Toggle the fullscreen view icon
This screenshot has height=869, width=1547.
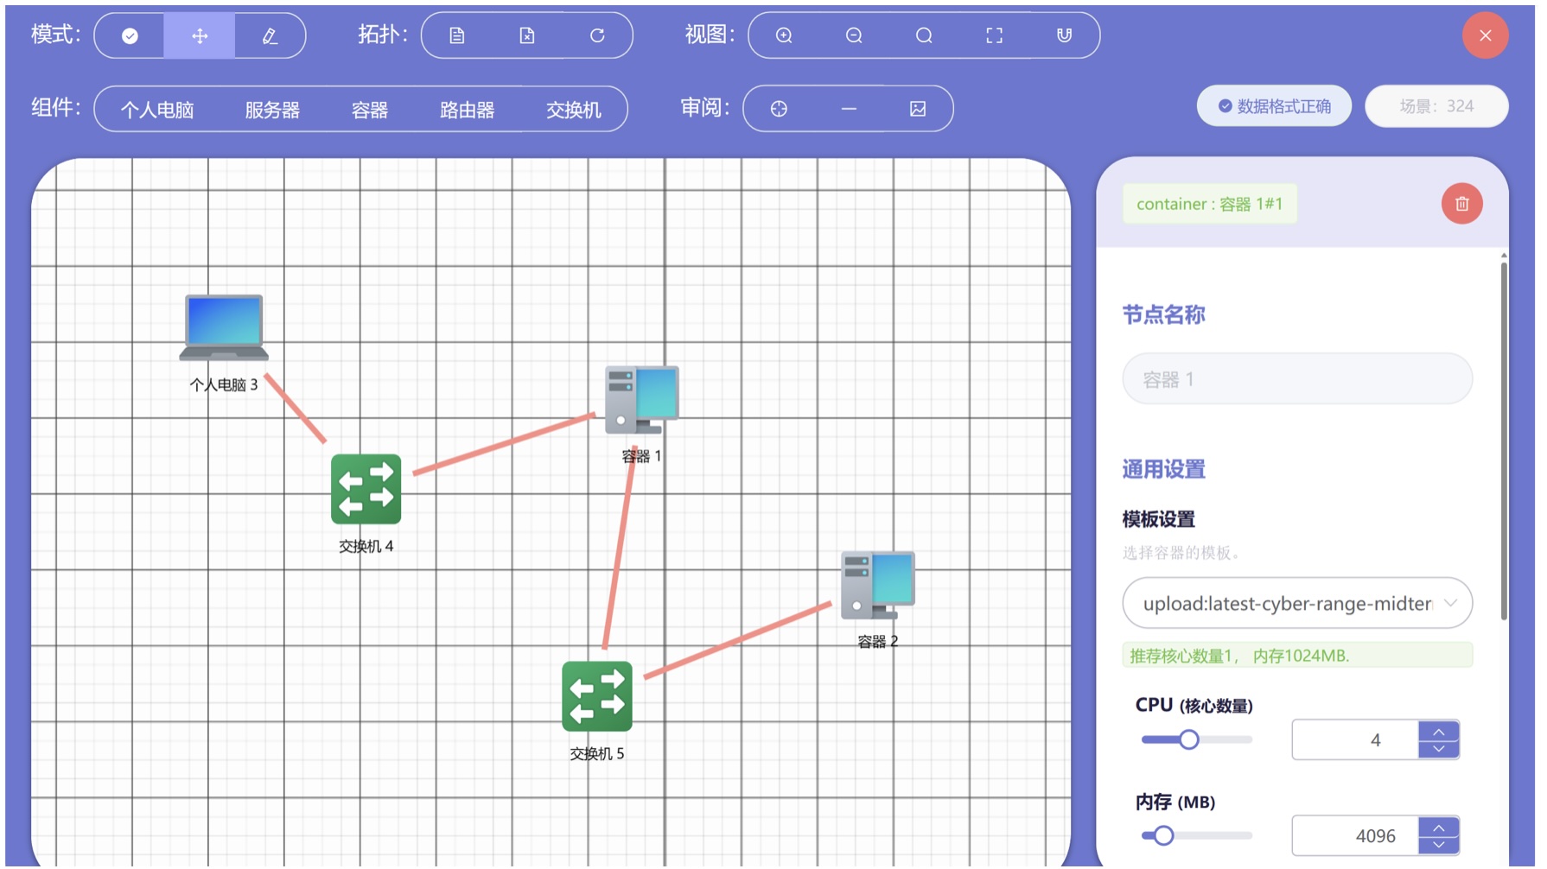coord(995,35)
